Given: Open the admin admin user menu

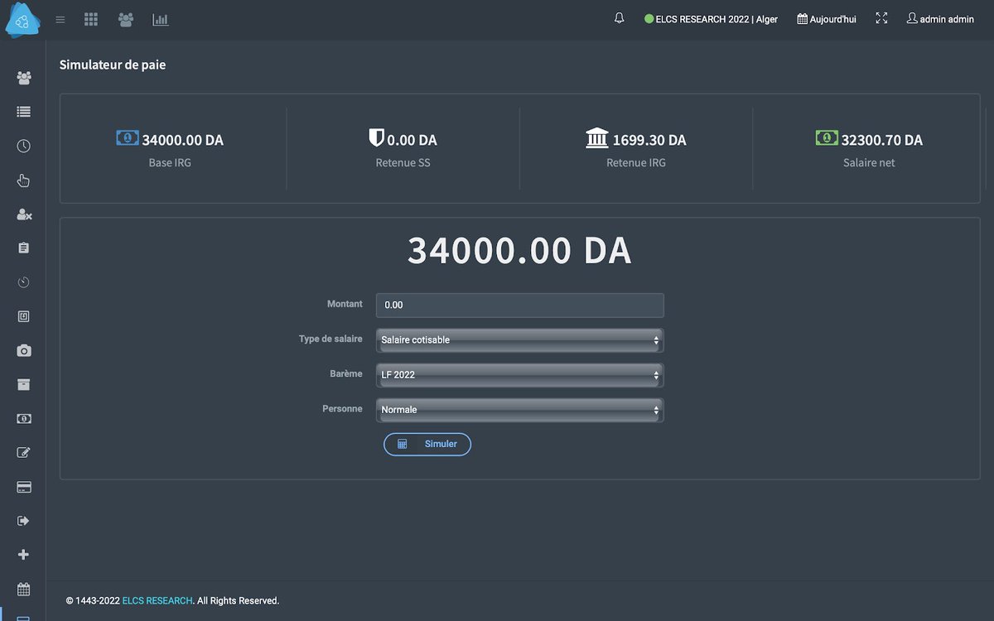Looking at the screenshot, I should pyautogui.click(x=940, y=19).
